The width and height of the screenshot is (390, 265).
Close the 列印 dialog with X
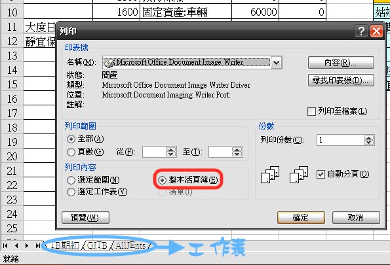[377, 31]
